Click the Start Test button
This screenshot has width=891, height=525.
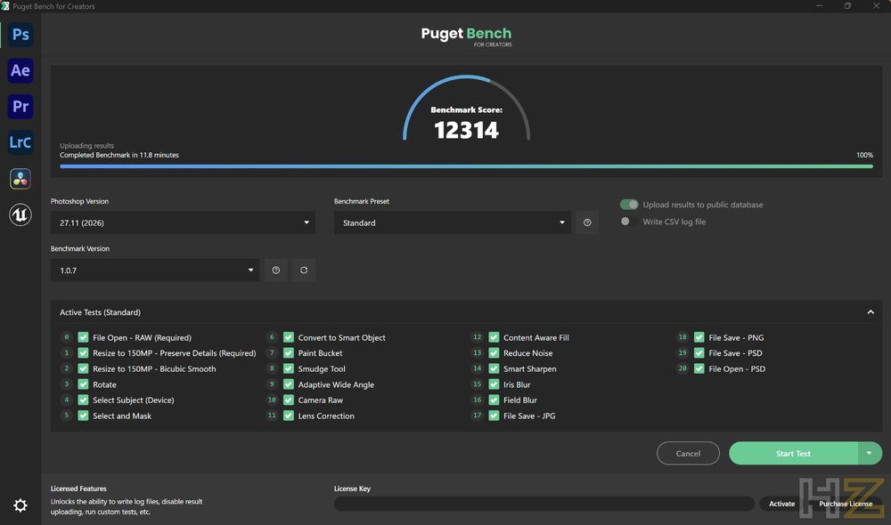pos(793,453)
